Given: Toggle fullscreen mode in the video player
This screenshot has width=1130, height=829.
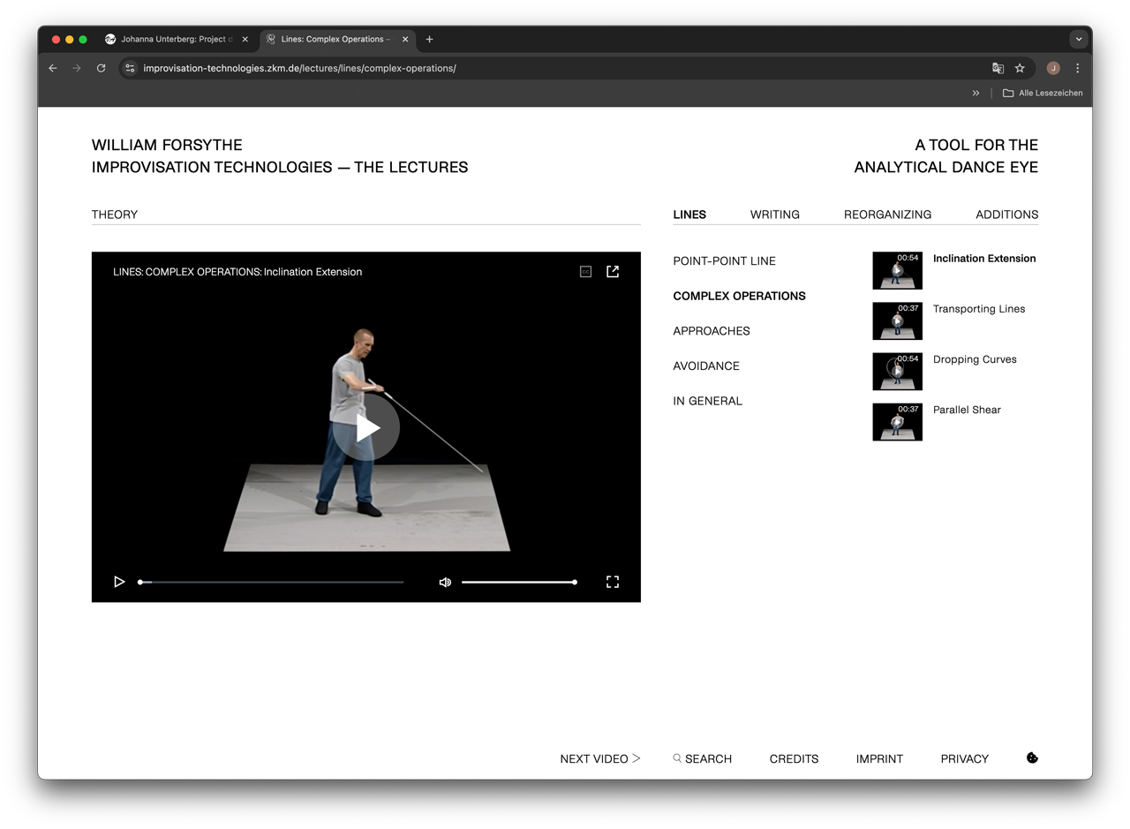Looking at the screenshot, I should click(613, 582).
